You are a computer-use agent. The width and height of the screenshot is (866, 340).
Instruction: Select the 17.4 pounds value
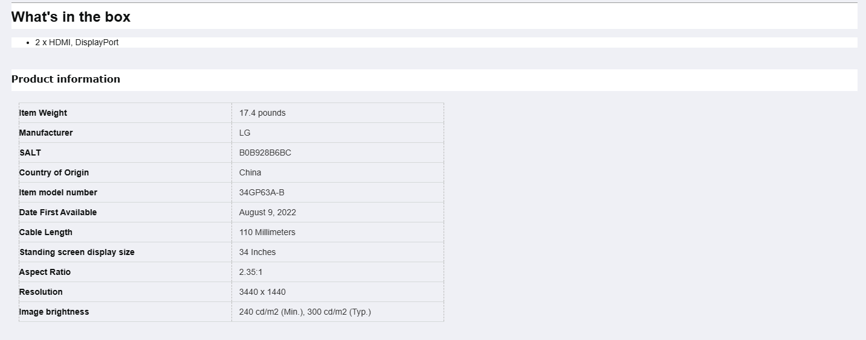[262, 113]
